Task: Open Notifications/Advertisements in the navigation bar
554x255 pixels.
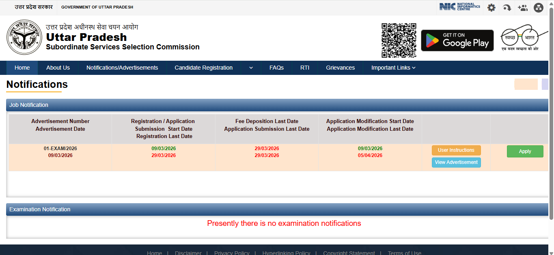Action: (x=122, y=68)
